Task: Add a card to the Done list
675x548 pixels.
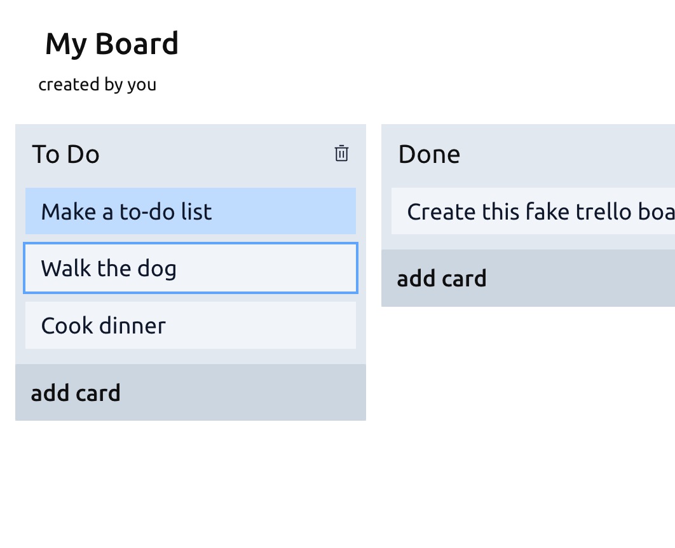Action: point(528,278)
